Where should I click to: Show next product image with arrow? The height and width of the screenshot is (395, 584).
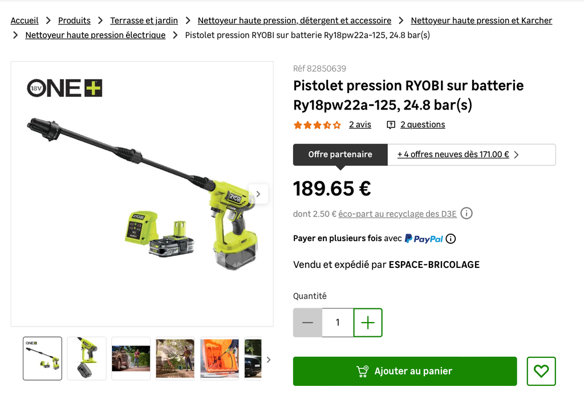point(258,194)
